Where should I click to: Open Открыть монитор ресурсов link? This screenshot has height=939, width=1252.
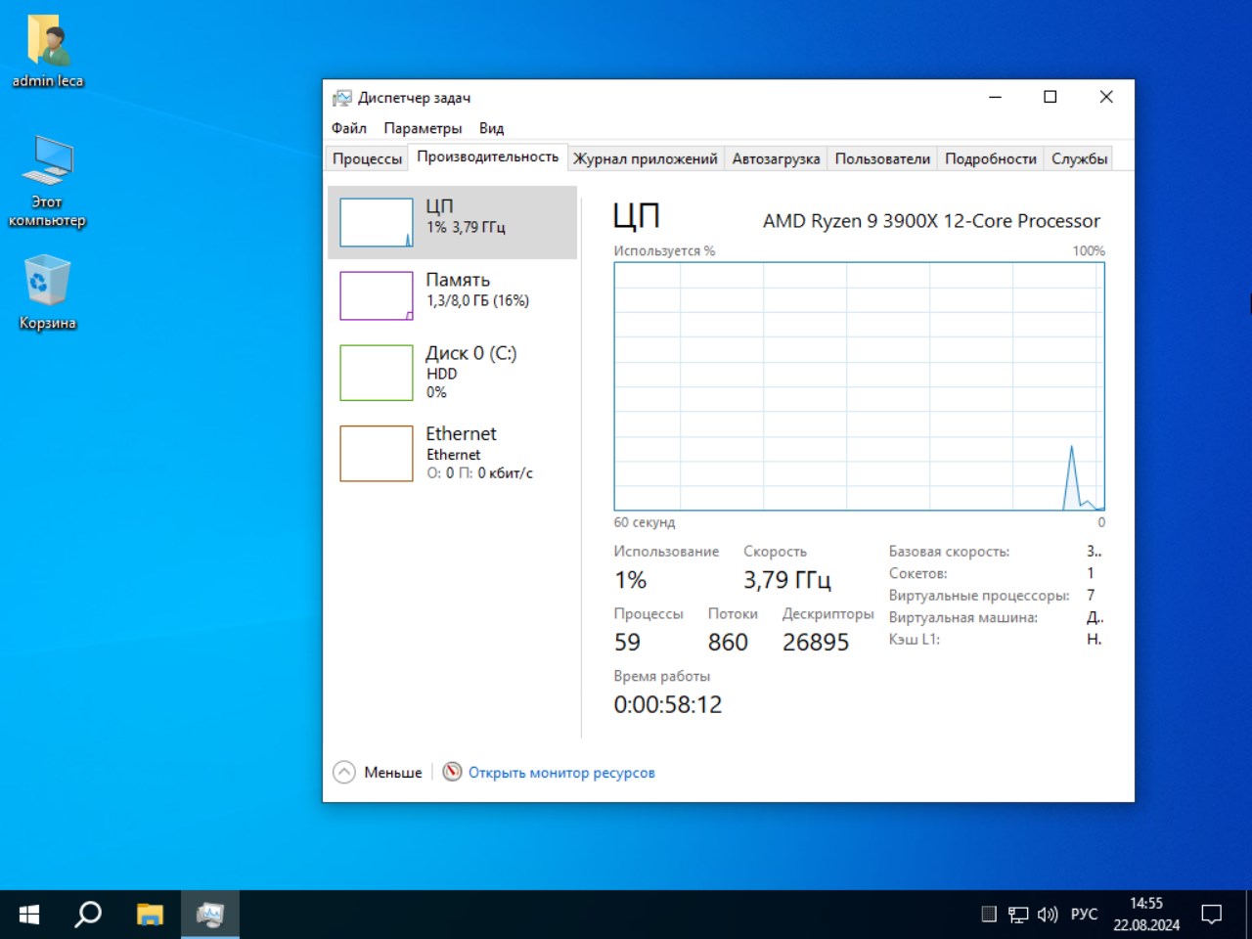(562, 772)
